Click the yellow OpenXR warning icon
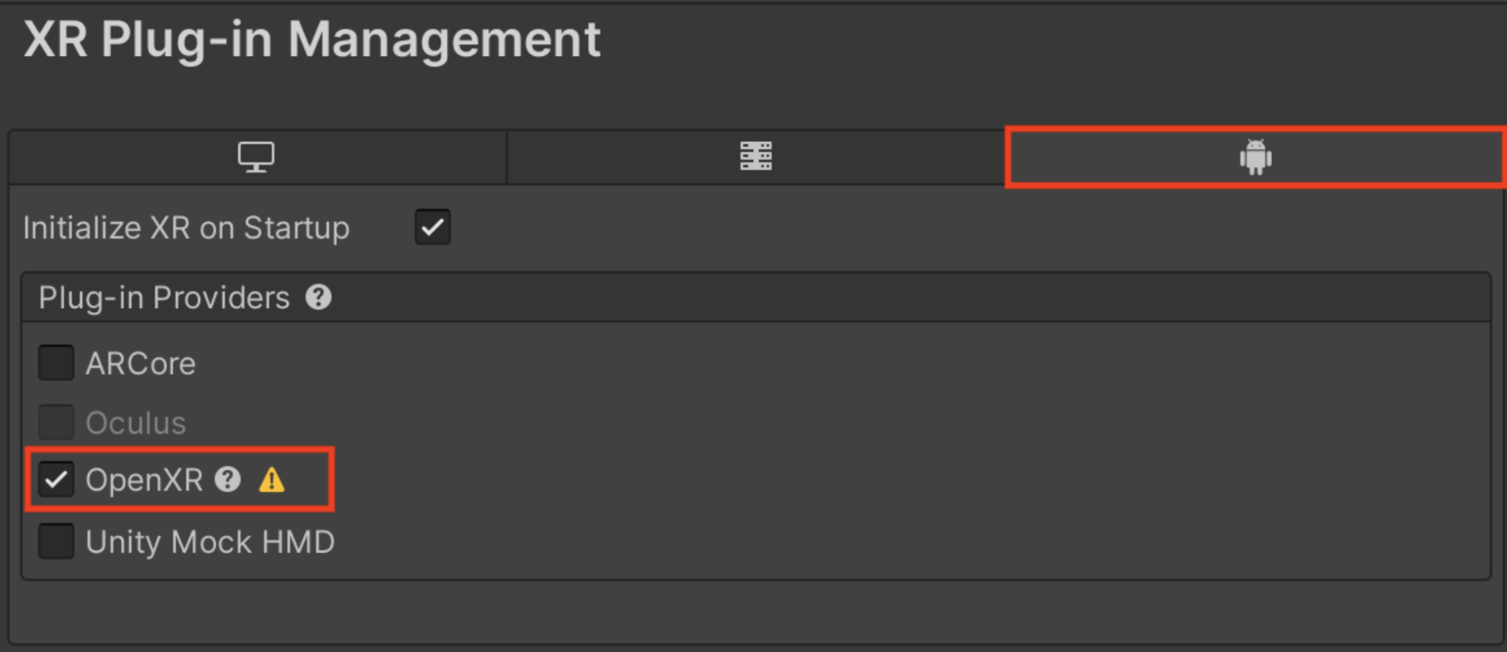Image resolution: width=1507 pixels, height=652 pixels. (x=271, y=480)
